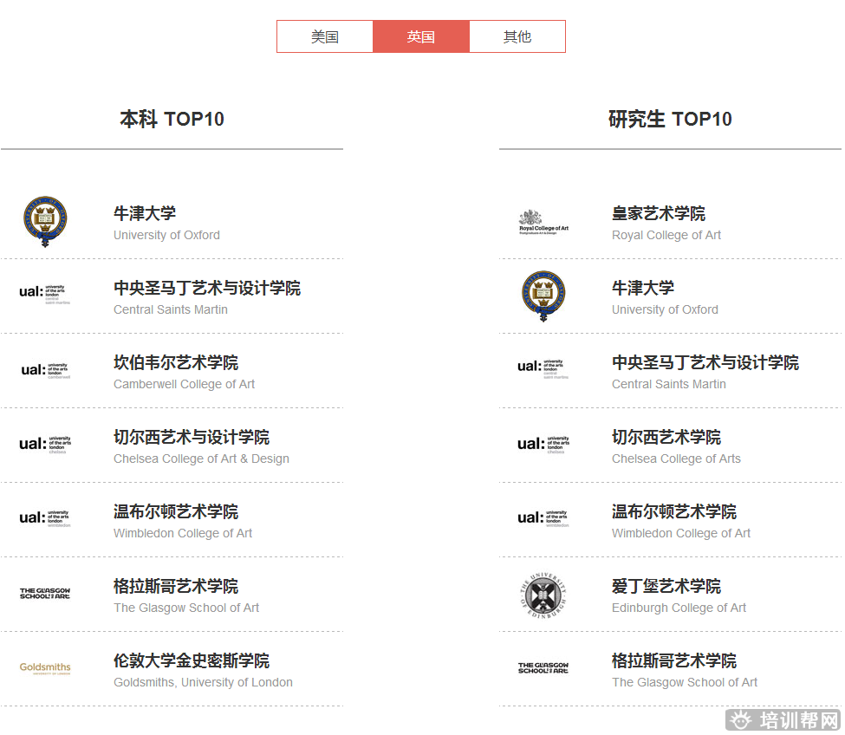The width and height of the screenshot is (845, 735).
Task: Click the Oxford crest in the 本科 list
Action: (x=45, y=222)
